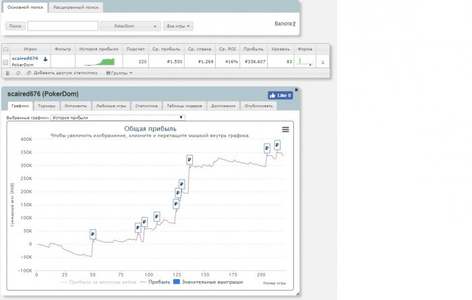472x300 pixels.
Task: Click the profit history mini chart in row
Action: click(98, 62)
